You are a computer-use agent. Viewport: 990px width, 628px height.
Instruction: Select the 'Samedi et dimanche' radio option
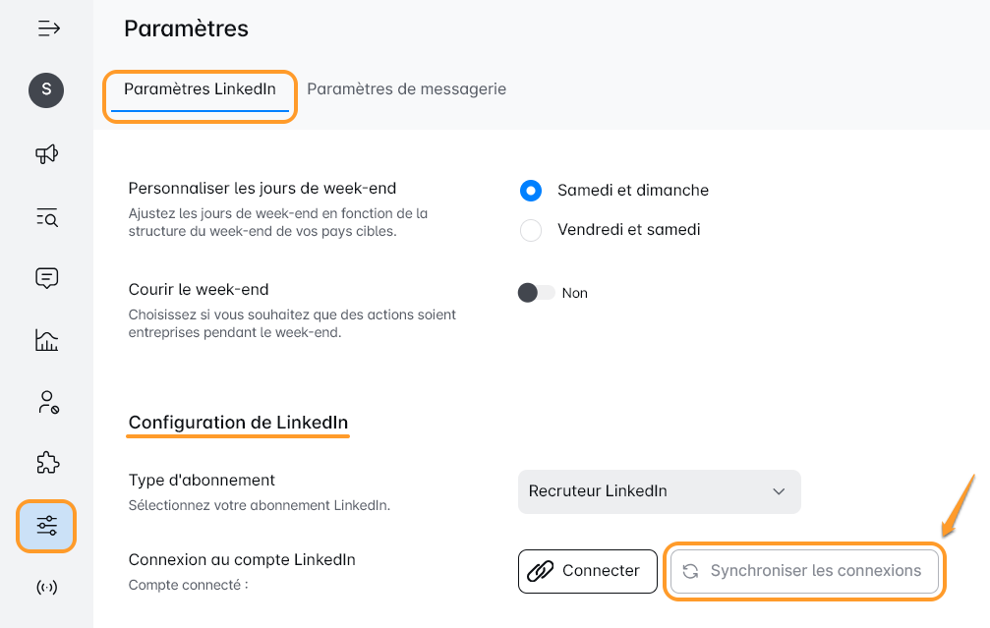(x=531, y=191)
